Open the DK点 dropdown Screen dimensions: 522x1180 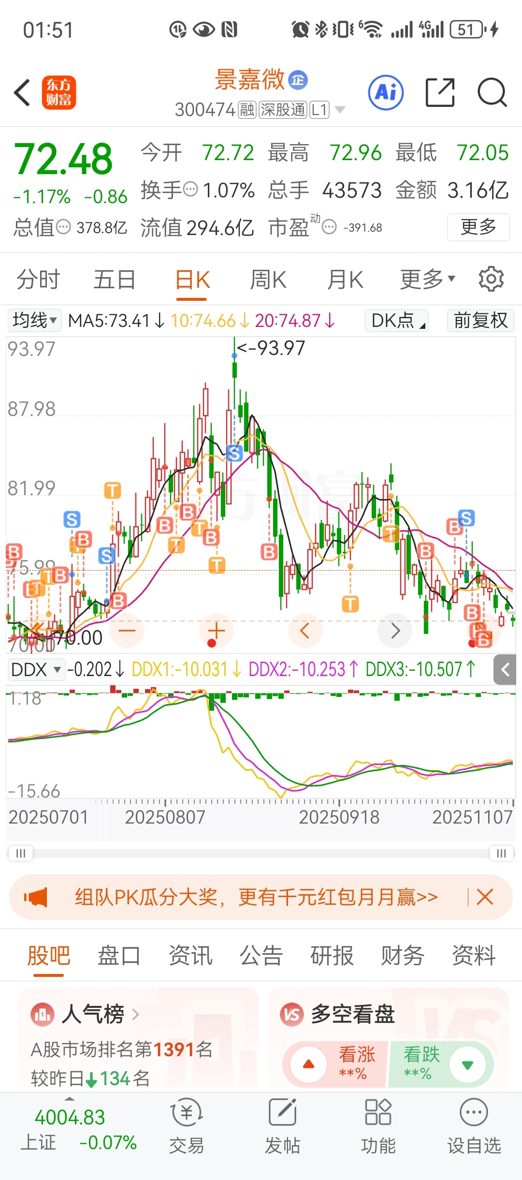pyautogui.click(x=397, y=320)
